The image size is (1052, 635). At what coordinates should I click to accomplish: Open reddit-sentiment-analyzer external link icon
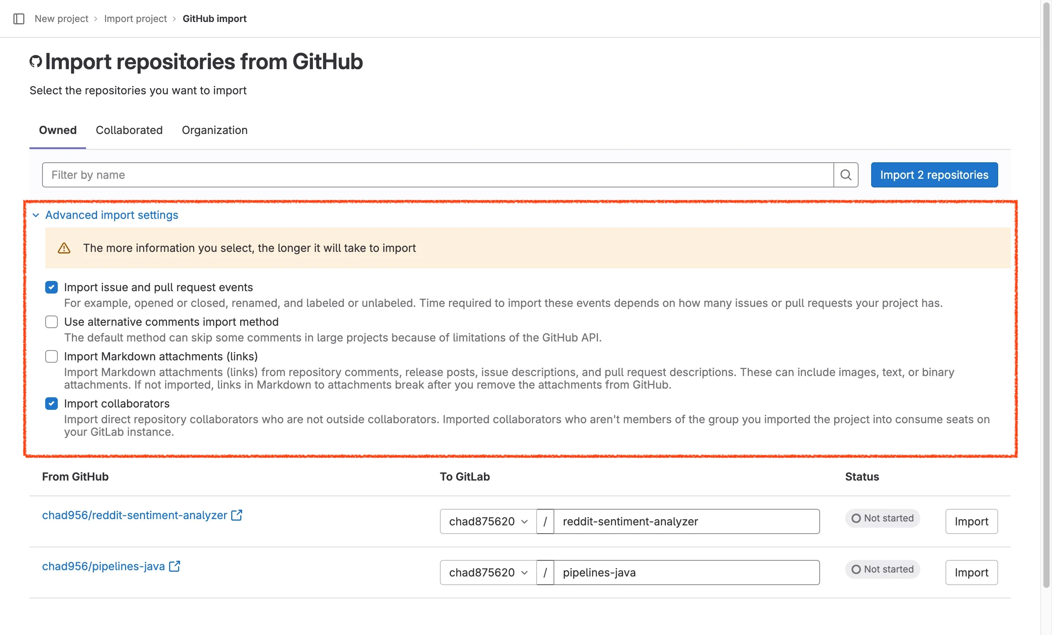click(x=237, y=515)
